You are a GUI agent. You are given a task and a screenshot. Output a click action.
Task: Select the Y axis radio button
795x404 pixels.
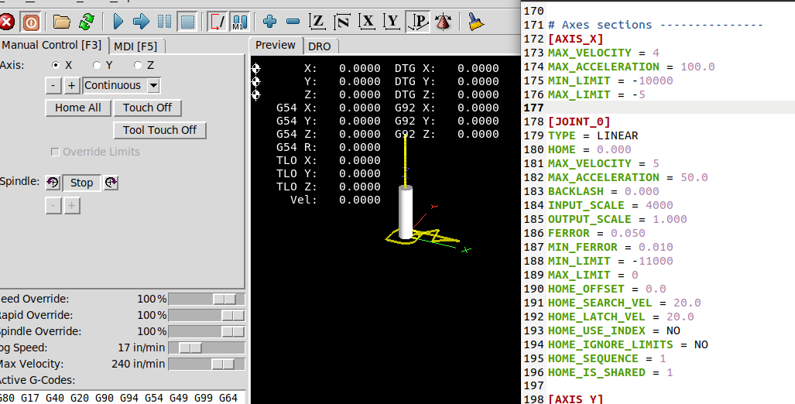click(97, 65)
